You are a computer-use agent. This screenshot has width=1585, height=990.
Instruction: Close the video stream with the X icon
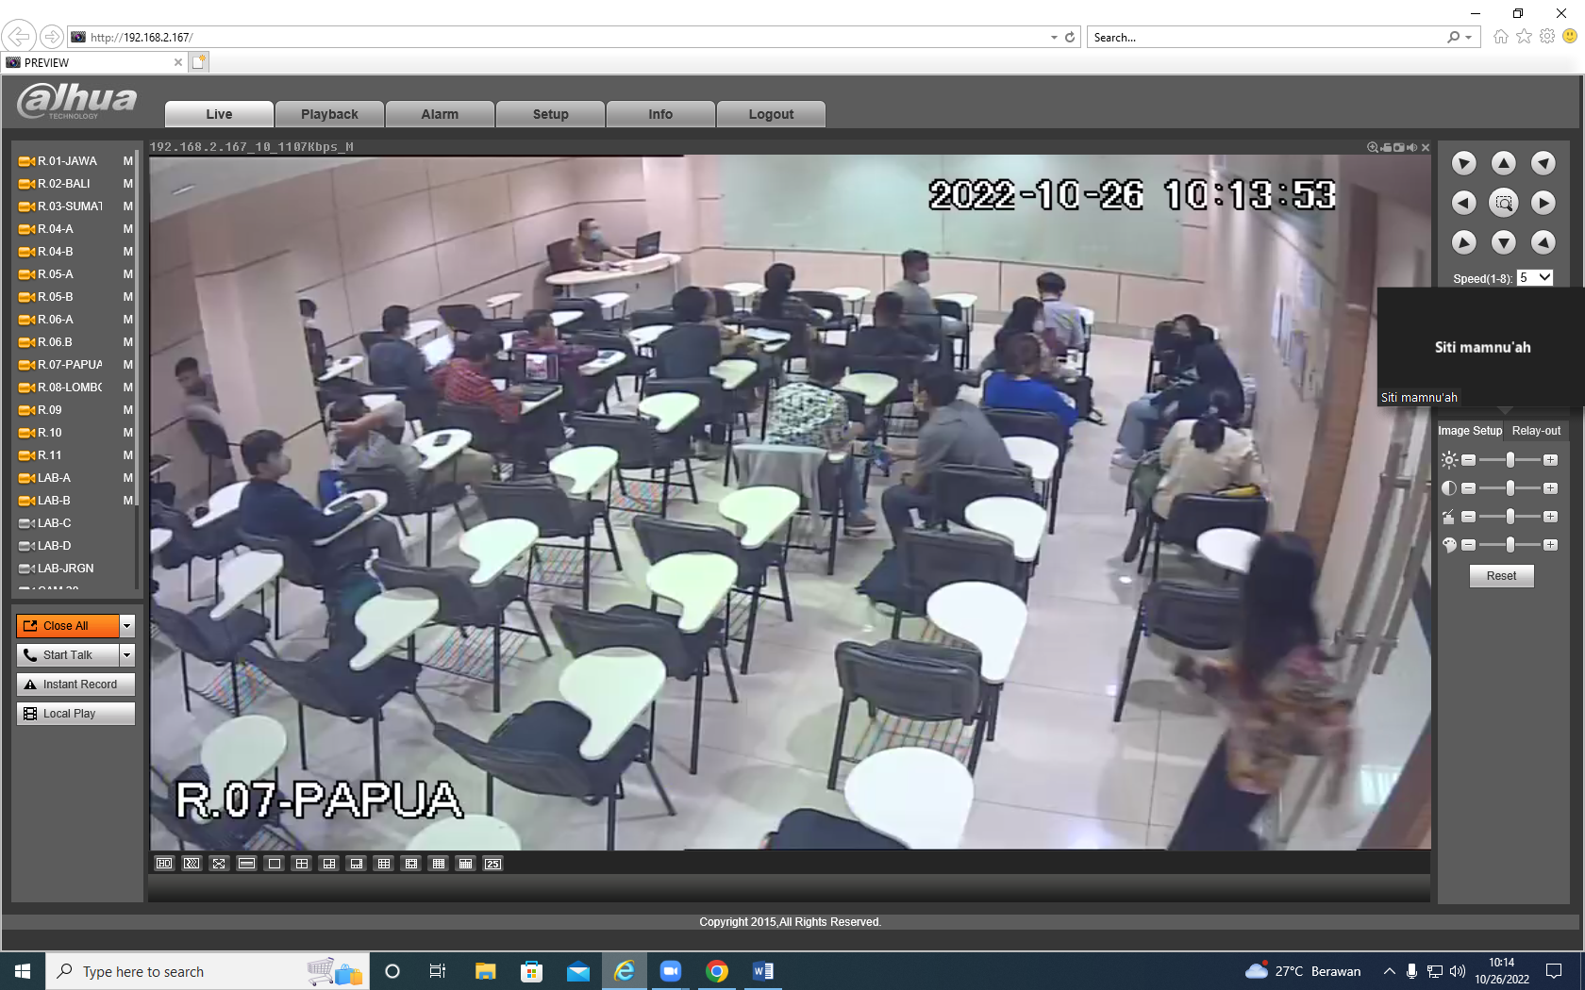click(1426, 147)
